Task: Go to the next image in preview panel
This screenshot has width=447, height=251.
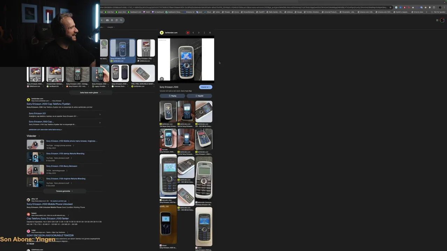Action: pyautogui.click(x=199, y=33)
